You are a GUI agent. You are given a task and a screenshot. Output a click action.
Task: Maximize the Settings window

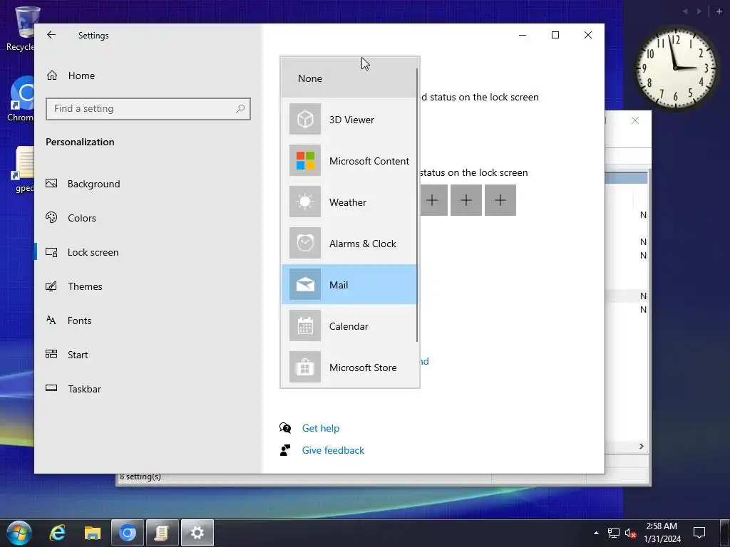[x=555, y=35]
